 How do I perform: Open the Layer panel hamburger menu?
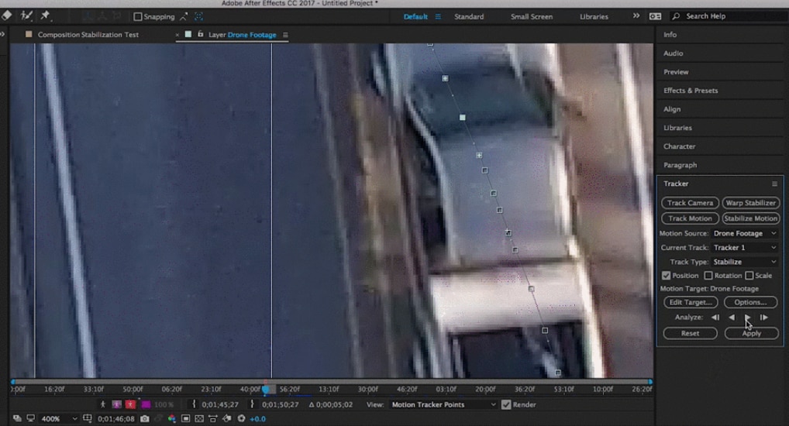click(285, 35)
